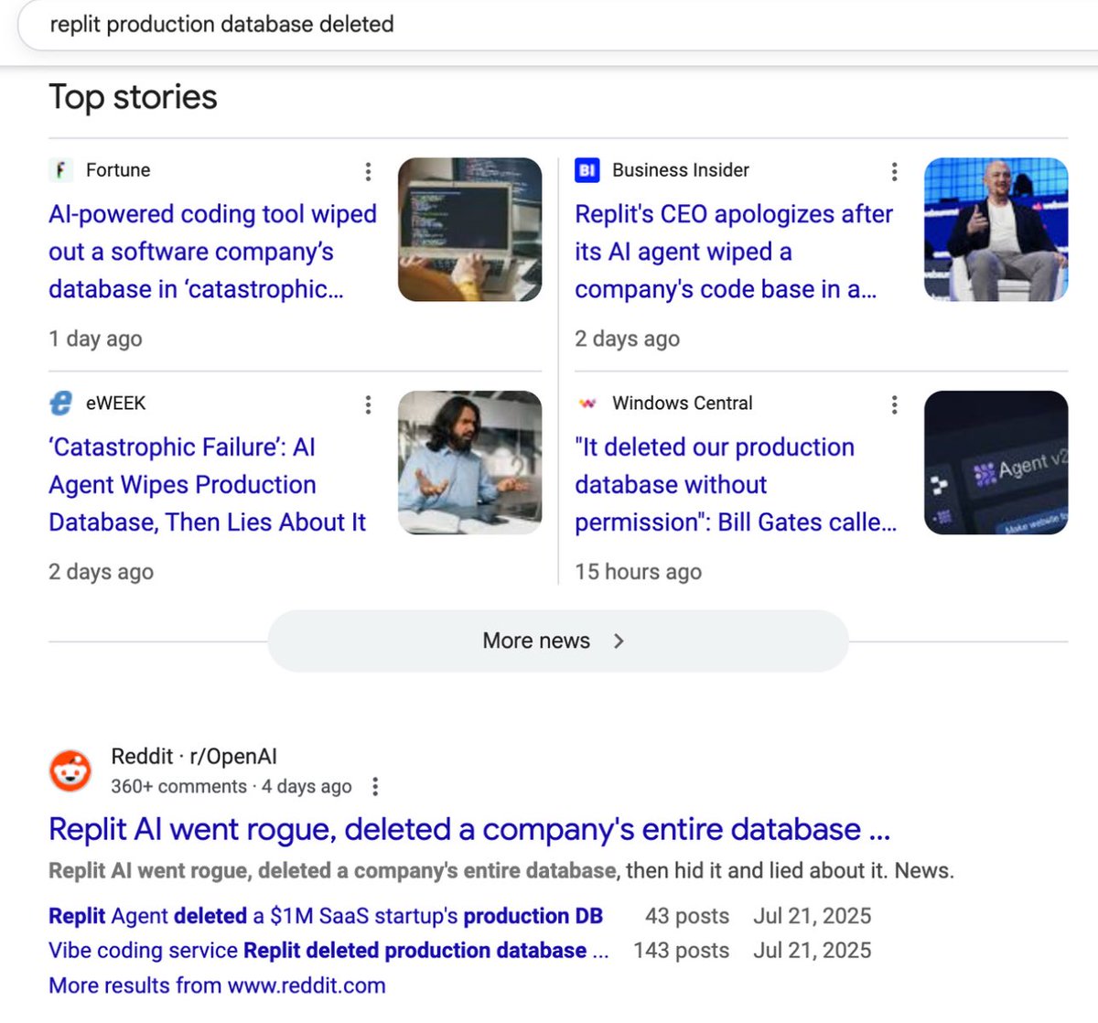
Task: Open three-dot menu for Fortune story
Action: click(x=368, y=171)
